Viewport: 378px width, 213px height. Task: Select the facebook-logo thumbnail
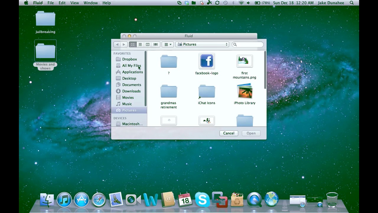[x=206, y=61]
